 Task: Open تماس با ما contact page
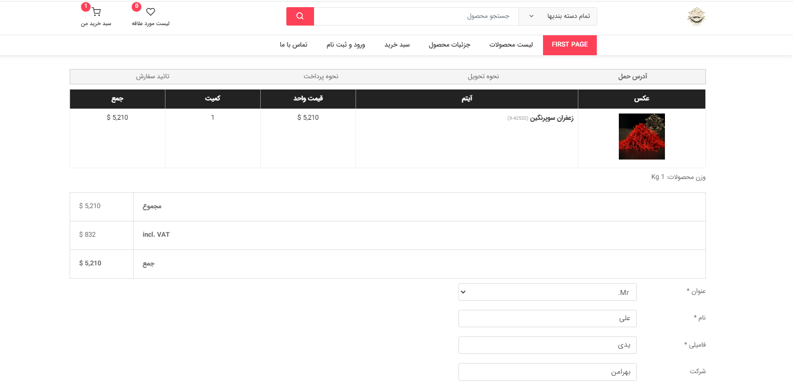pos(293,45)
